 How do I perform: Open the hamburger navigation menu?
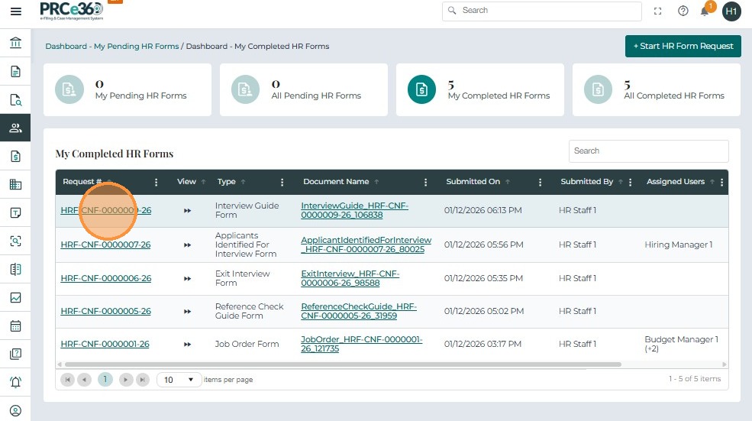click(15, 11)
